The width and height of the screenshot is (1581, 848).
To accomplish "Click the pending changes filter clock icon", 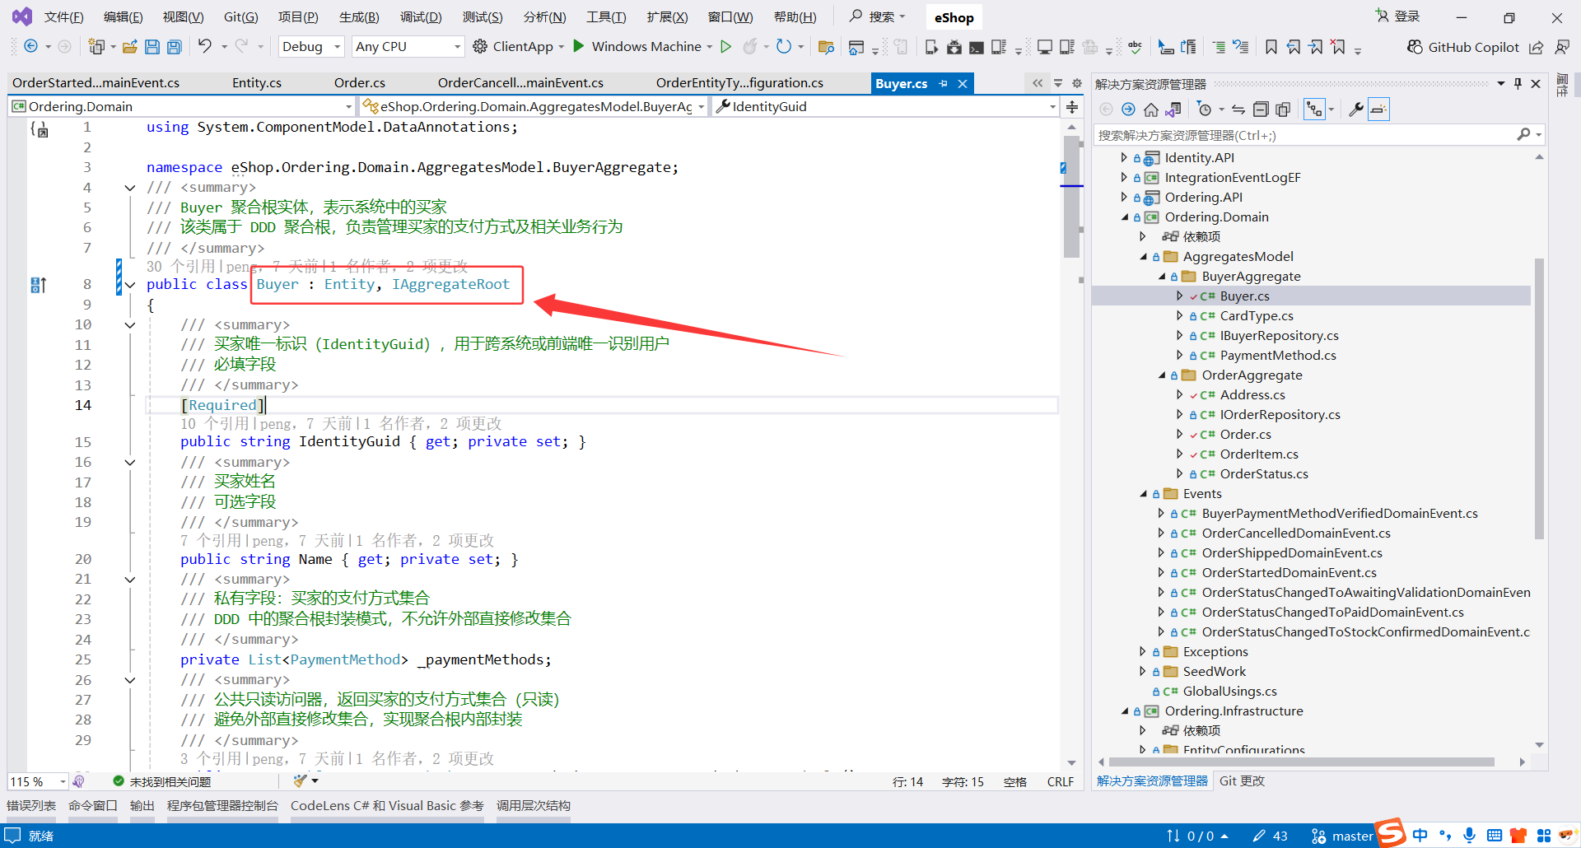I will pos(1205,109).
